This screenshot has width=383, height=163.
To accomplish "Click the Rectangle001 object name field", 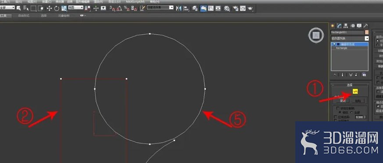I will click(347, 33).
